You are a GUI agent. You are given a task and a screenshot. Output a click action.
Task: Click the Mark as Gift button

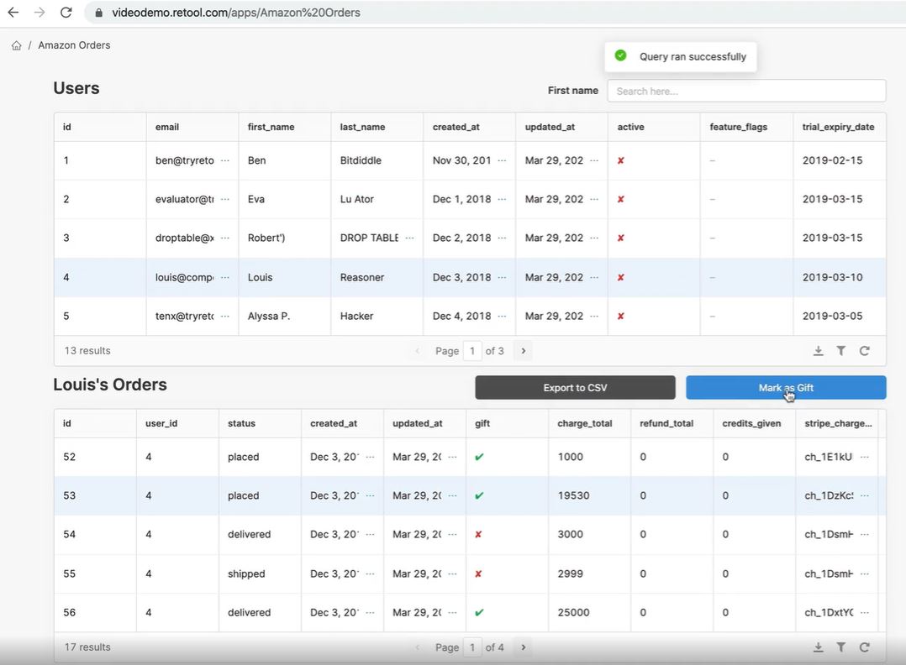[x=786, y=387]
